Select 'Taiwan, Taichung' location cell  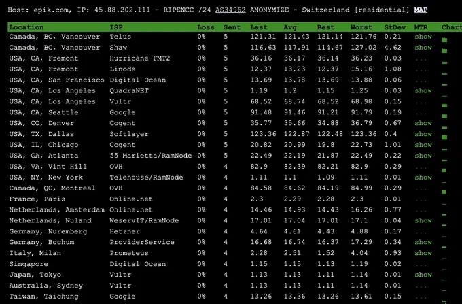pos(43,297)
